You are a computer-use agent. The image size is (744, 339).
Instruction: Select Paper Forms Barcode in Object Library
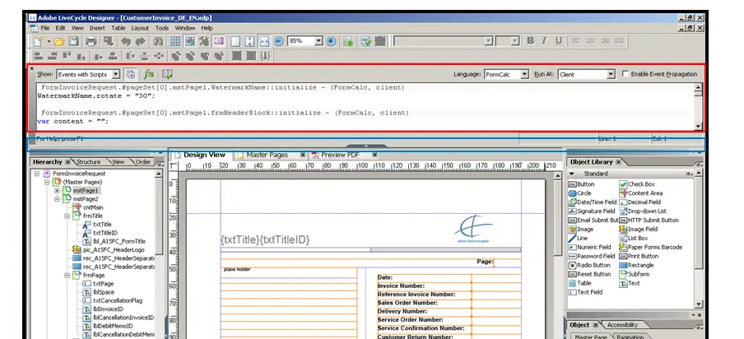click(x=650, y=247)
